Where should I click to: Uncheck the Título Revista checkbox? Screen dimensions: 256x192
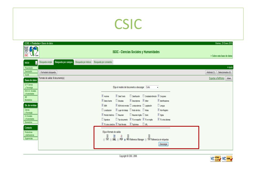(117, 124)
